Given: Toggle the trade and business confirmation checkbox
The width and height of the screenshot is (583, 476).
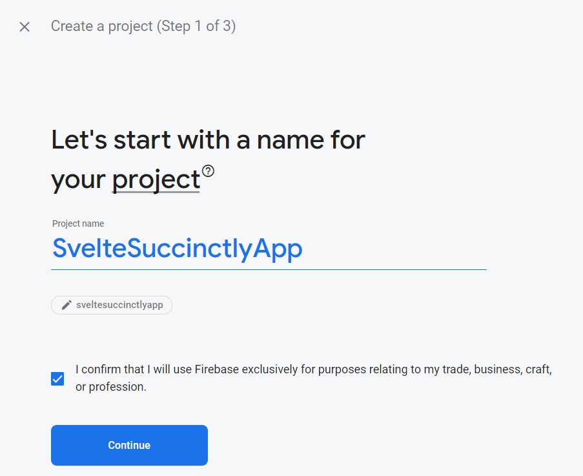Looking at the screenshot, I should (x=57, y=378).
